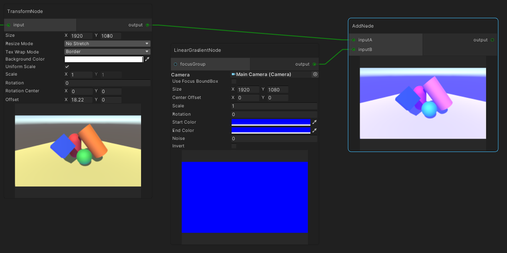Screen dimensions: 507x253
Task: Open the Tex Wrap Mode dropdown
Action: click(107, 52)
